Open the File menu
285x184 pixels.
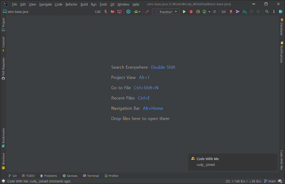click(x=14, y=4)
